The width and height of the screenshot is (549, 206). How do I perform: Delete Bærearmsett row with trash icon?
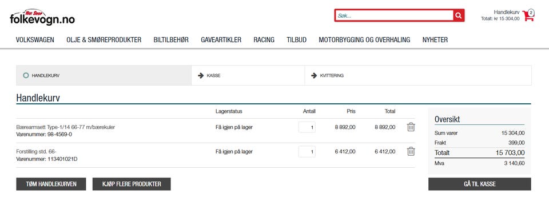click(x=411, y=127)
